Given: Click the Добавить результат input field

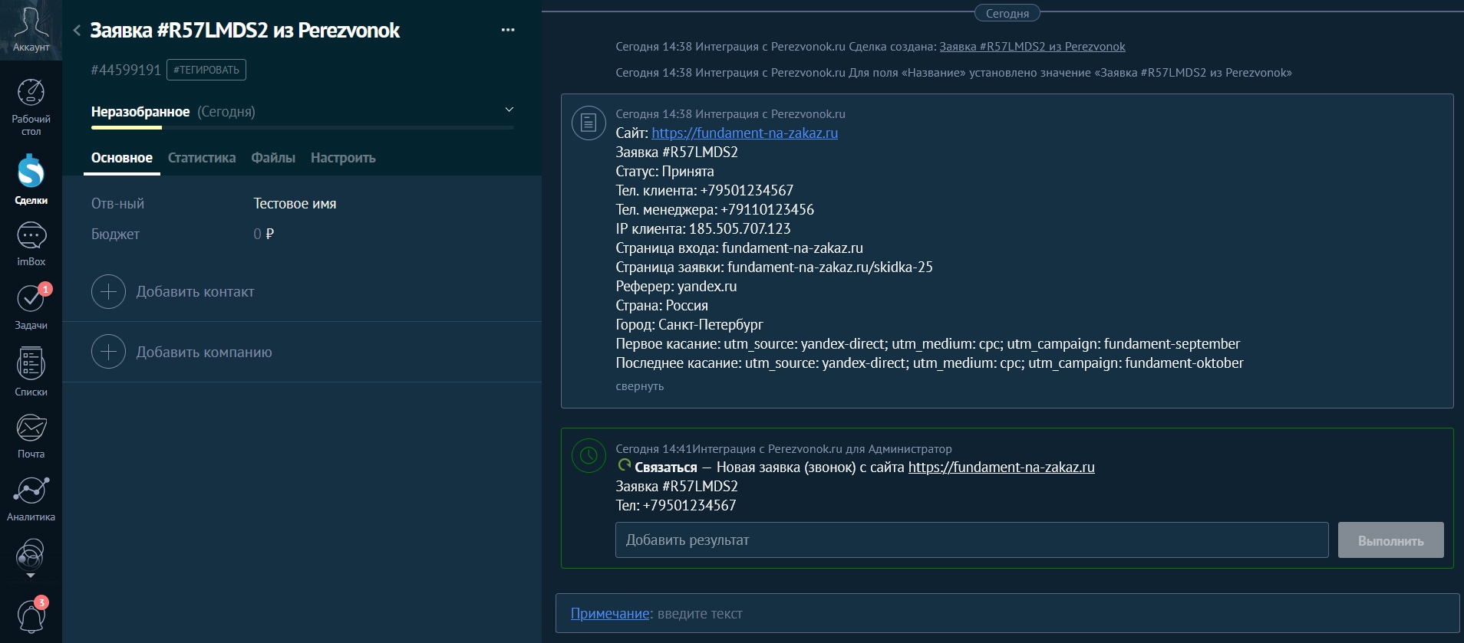Looking at the screenshot, I should click(971, 540).
